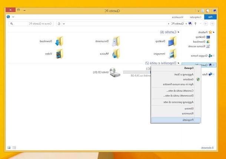Select Questo PC in the navigation pane
The width and height of the screenshot is (226, 159).
point(199,65)
